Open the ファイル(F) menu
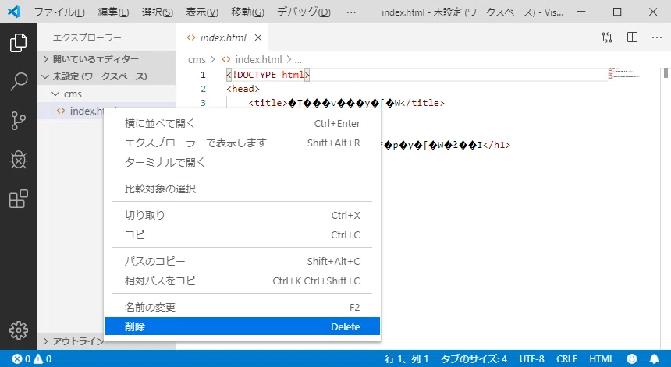The image size is (671, 367). pos(59,12)
